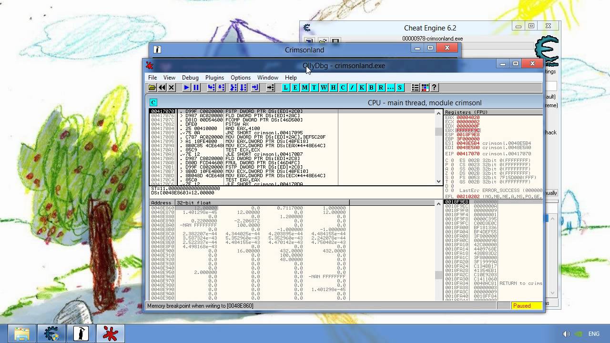
Task: Pause execution using the toolbar pause icon
Action: [x=196, y=88]
